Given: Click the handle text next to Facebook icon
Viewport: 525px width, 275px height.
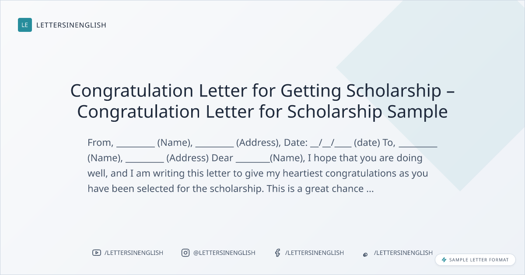Looking at the screenshot, I should point(315,253).
